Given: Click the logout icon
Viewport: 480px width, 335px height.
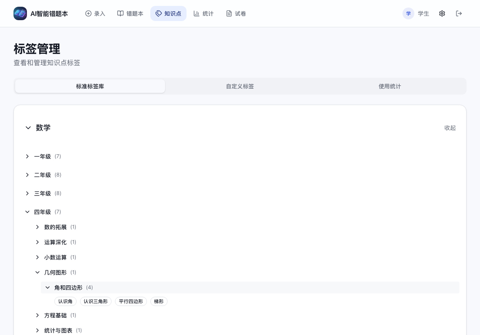Looking at the screenshot, I should point(459,13).
